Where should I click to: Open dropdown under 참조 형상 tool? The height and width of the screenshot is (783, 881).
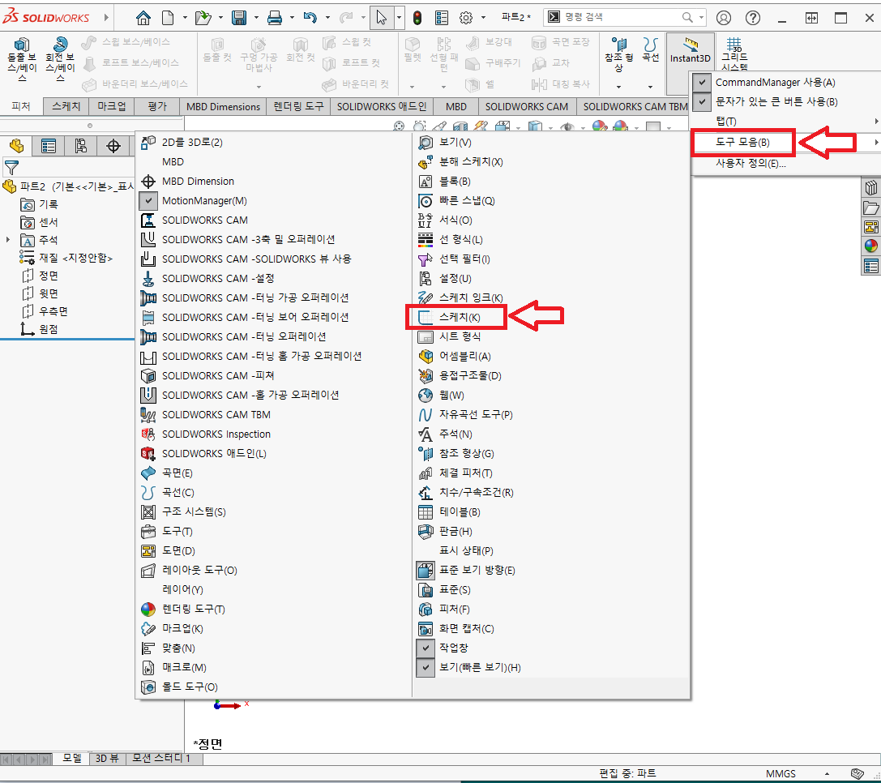click(x=618, y=87)
